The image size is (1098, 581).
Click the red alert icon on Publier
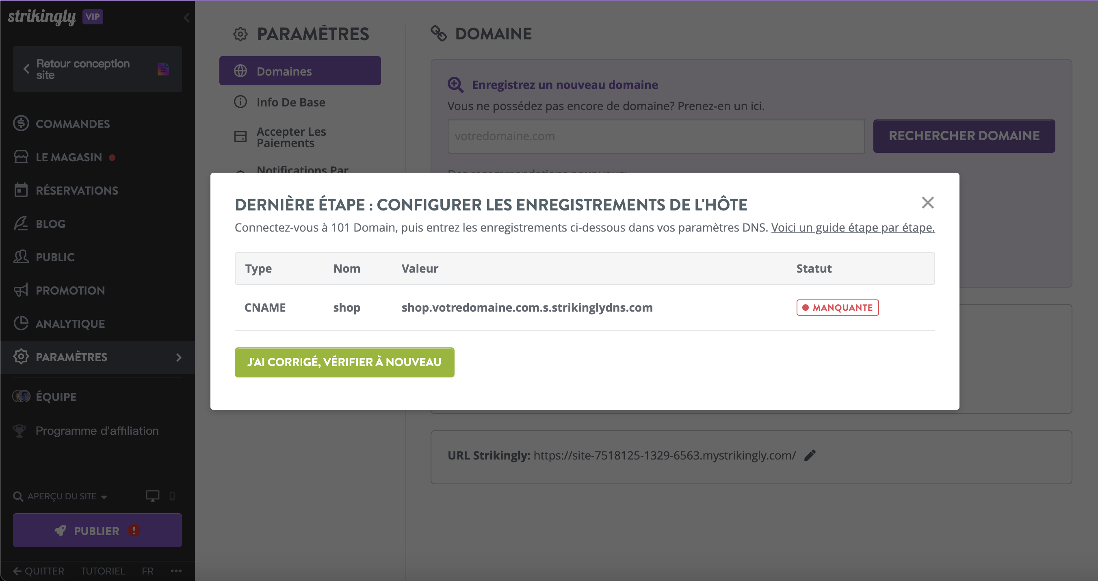(x=134, y=530)
